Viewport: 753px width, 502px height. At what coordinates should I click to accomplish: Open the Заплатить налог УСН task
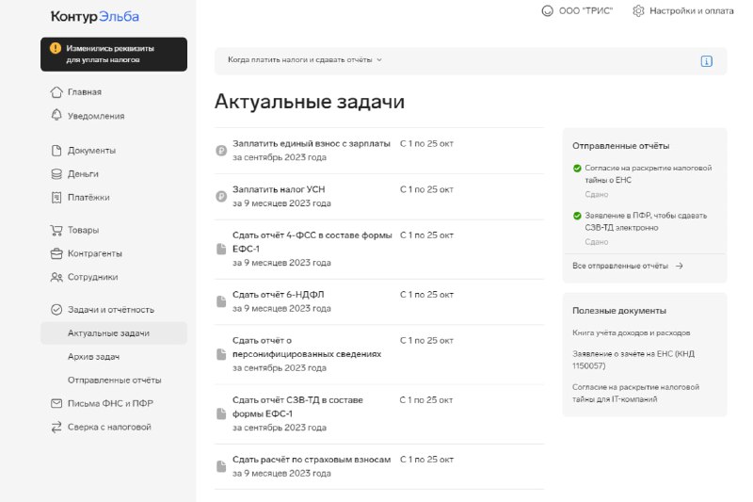coord(279,189)
